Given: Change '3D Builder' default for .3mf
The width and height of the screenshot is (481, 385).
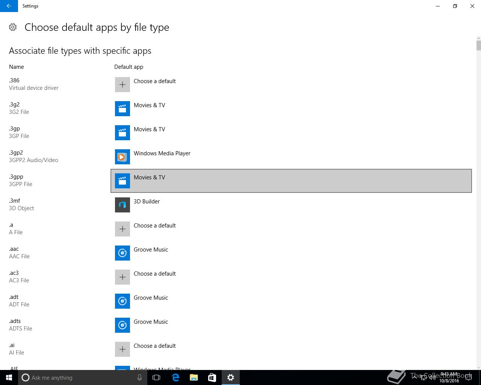Looking at the screenshot, I should (147, 202).
